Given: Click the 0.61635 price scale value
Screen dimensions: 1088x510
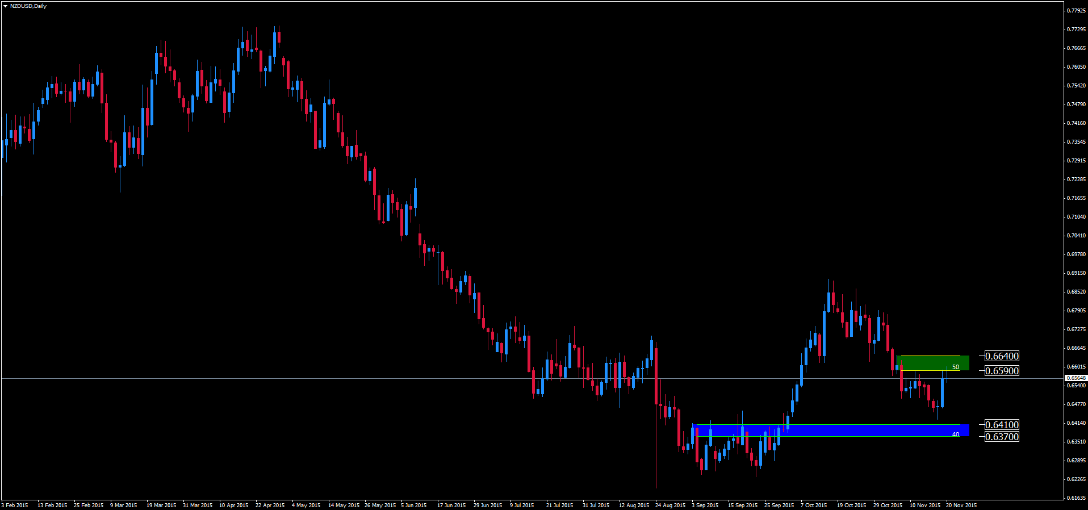Looking at the screenshot, I should [x=1076, y=498].
